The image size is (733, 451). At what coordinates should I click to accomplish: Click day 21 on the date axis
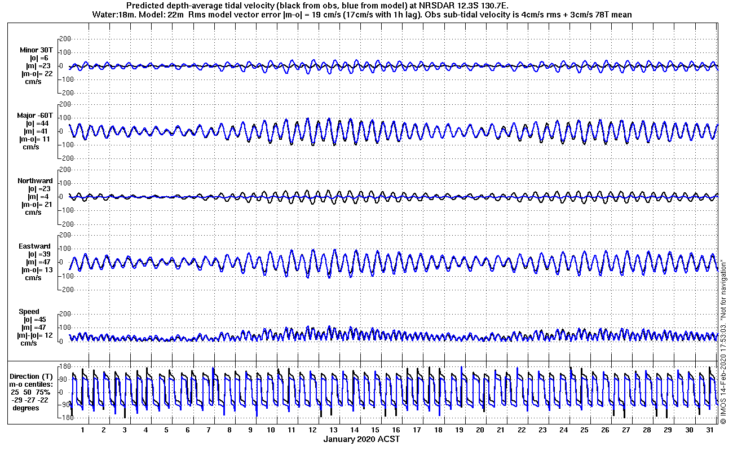pos(501,430)
